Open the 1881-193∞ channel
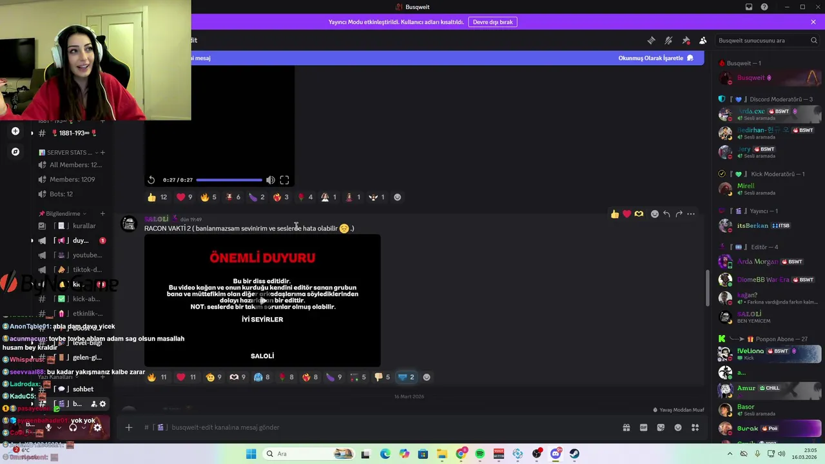The height and width of the screenshot is (464, 825). point(72,133)
